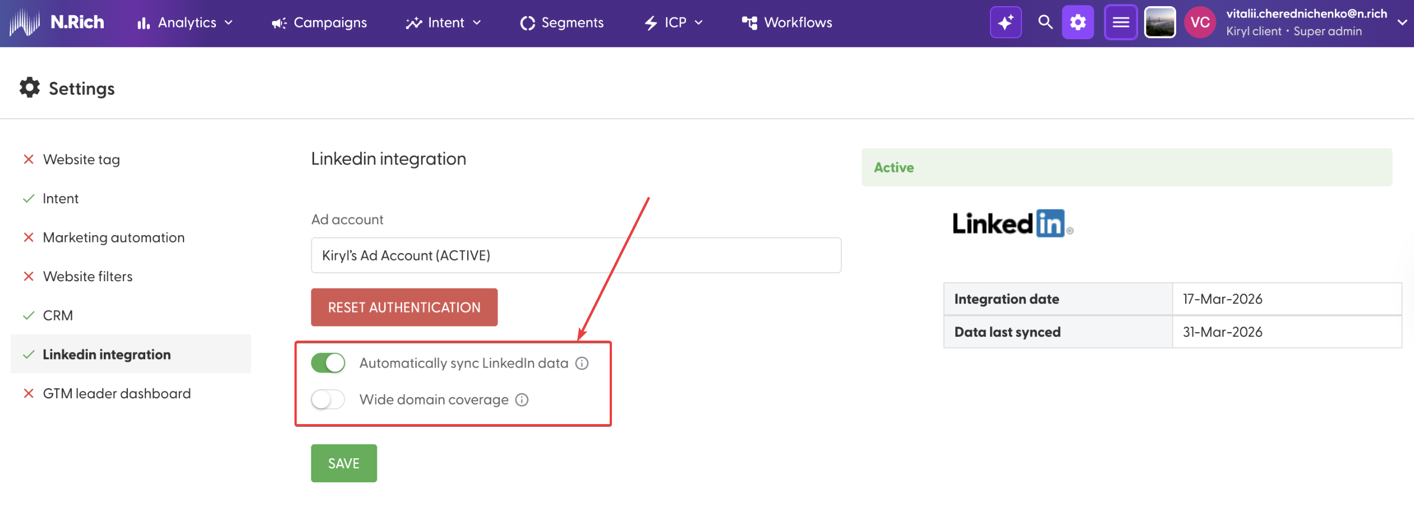Image resolution: width=1414 pixels, height=507 pixels.
Task: Open Workflows from the top navigation
Action: (787, 23)
